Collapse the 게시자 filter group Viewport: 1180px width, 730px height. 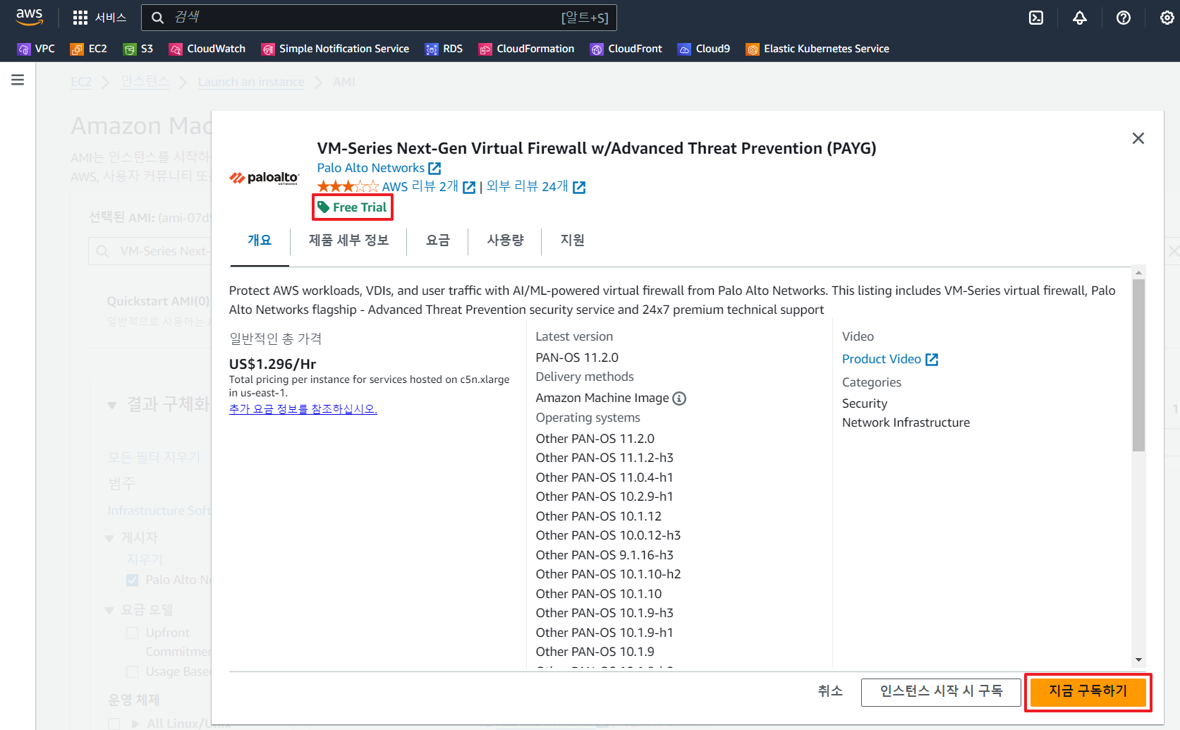[109, 538]
